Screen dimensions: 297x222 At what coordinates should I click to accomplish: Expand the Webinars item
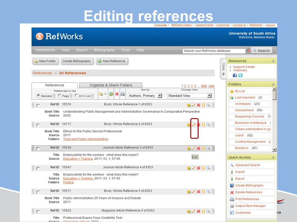(x=230, y=70)
